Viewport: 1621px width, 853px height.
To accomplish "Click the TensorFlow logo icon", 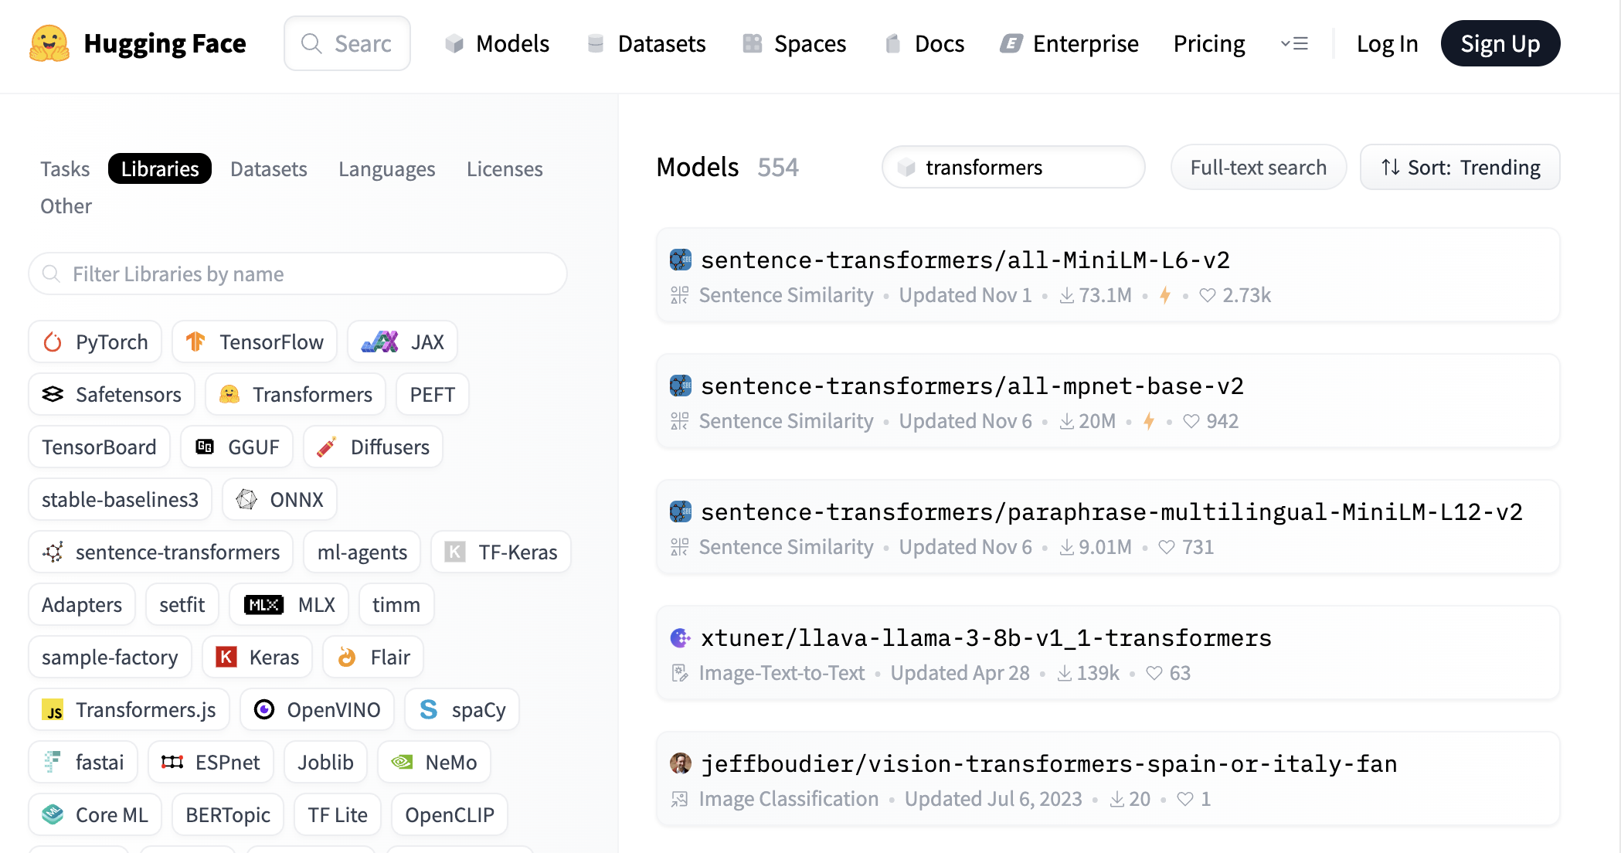I will click(195, 342).
